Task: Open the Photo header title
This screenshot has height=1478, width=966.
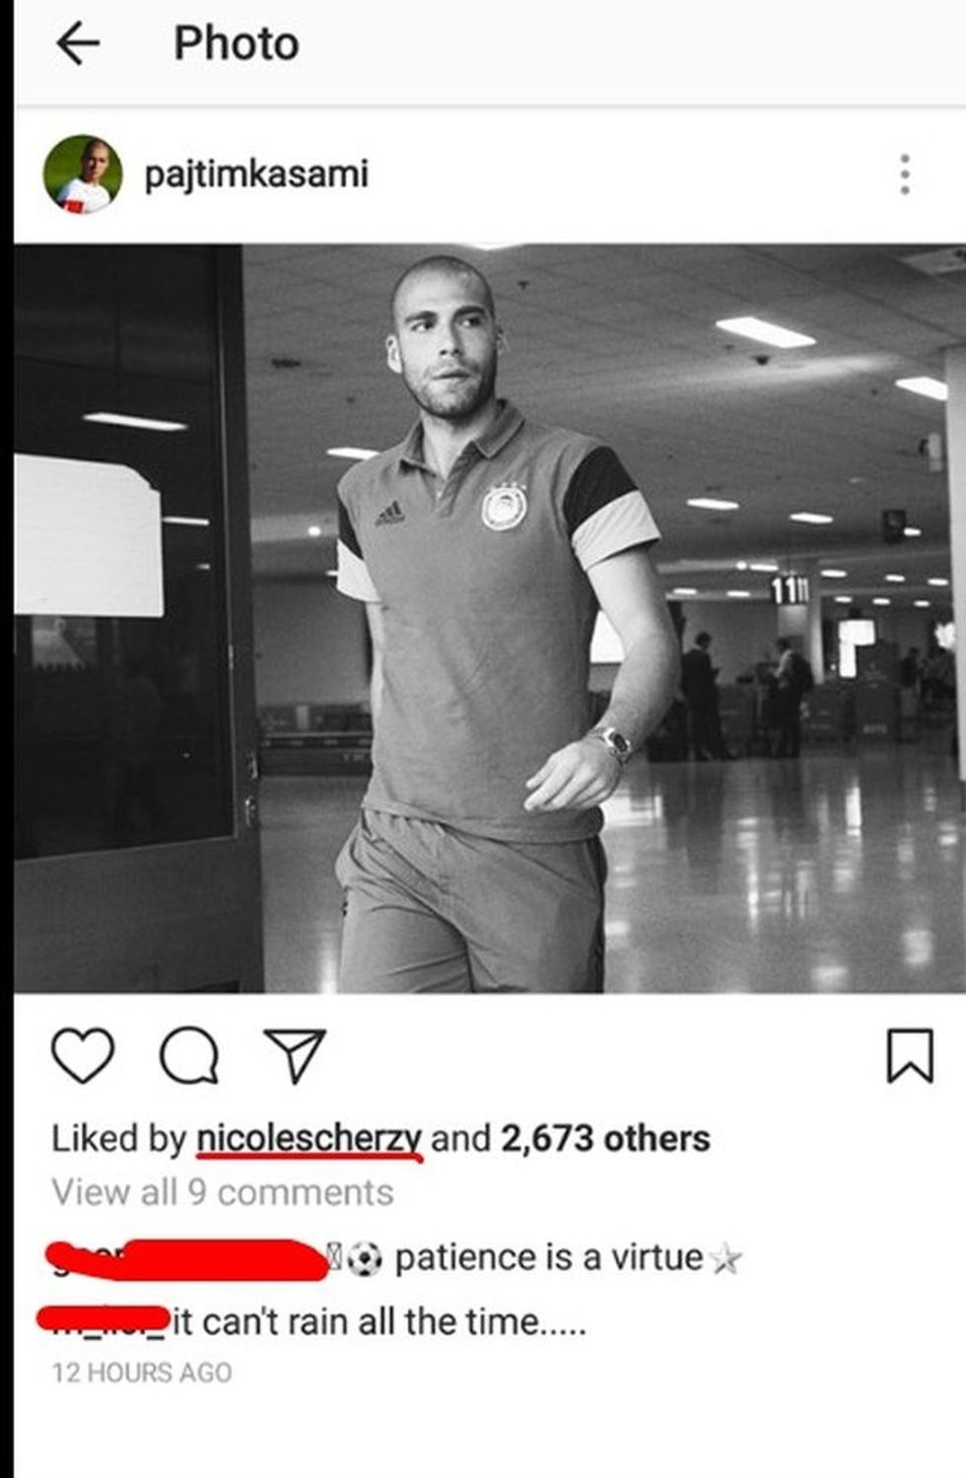Action: pyautogui.click(x=237, y=44)
